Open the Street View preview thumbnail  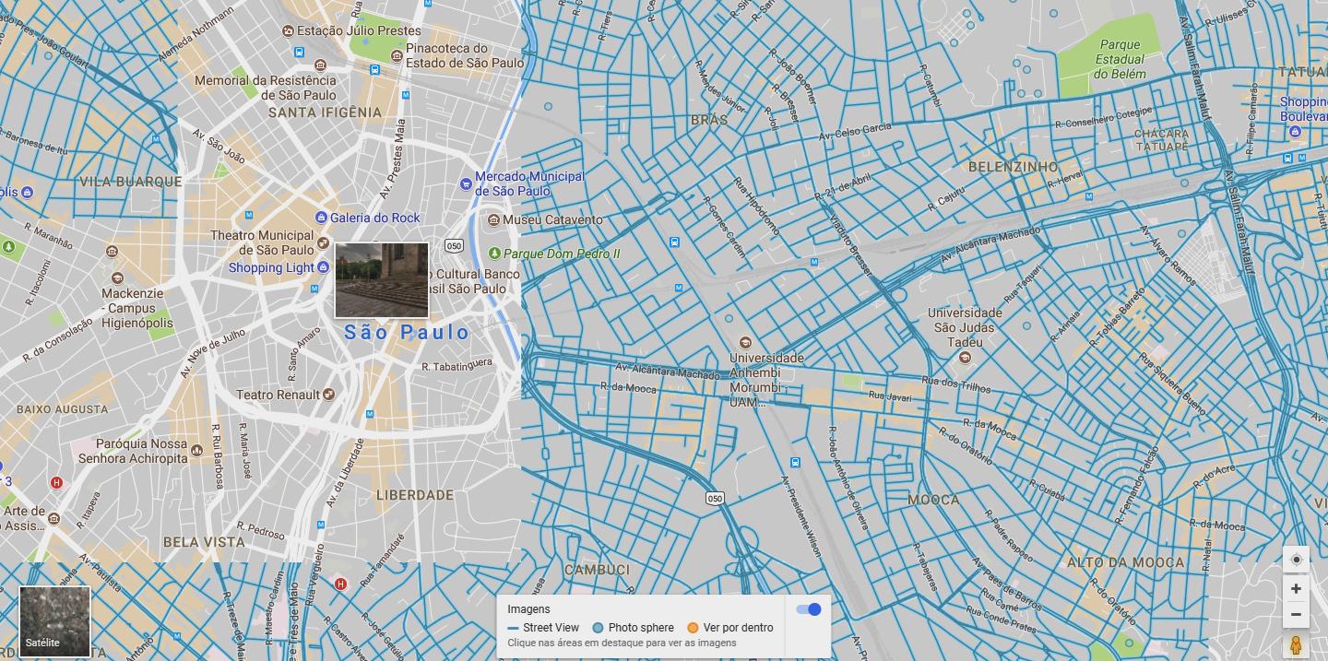(x=381, y=279)
